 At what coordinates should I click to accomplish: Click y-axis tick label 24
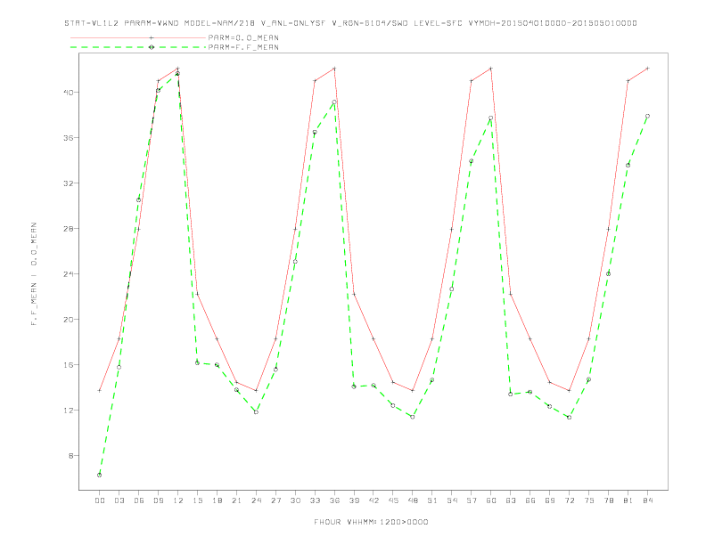(69, 274)
